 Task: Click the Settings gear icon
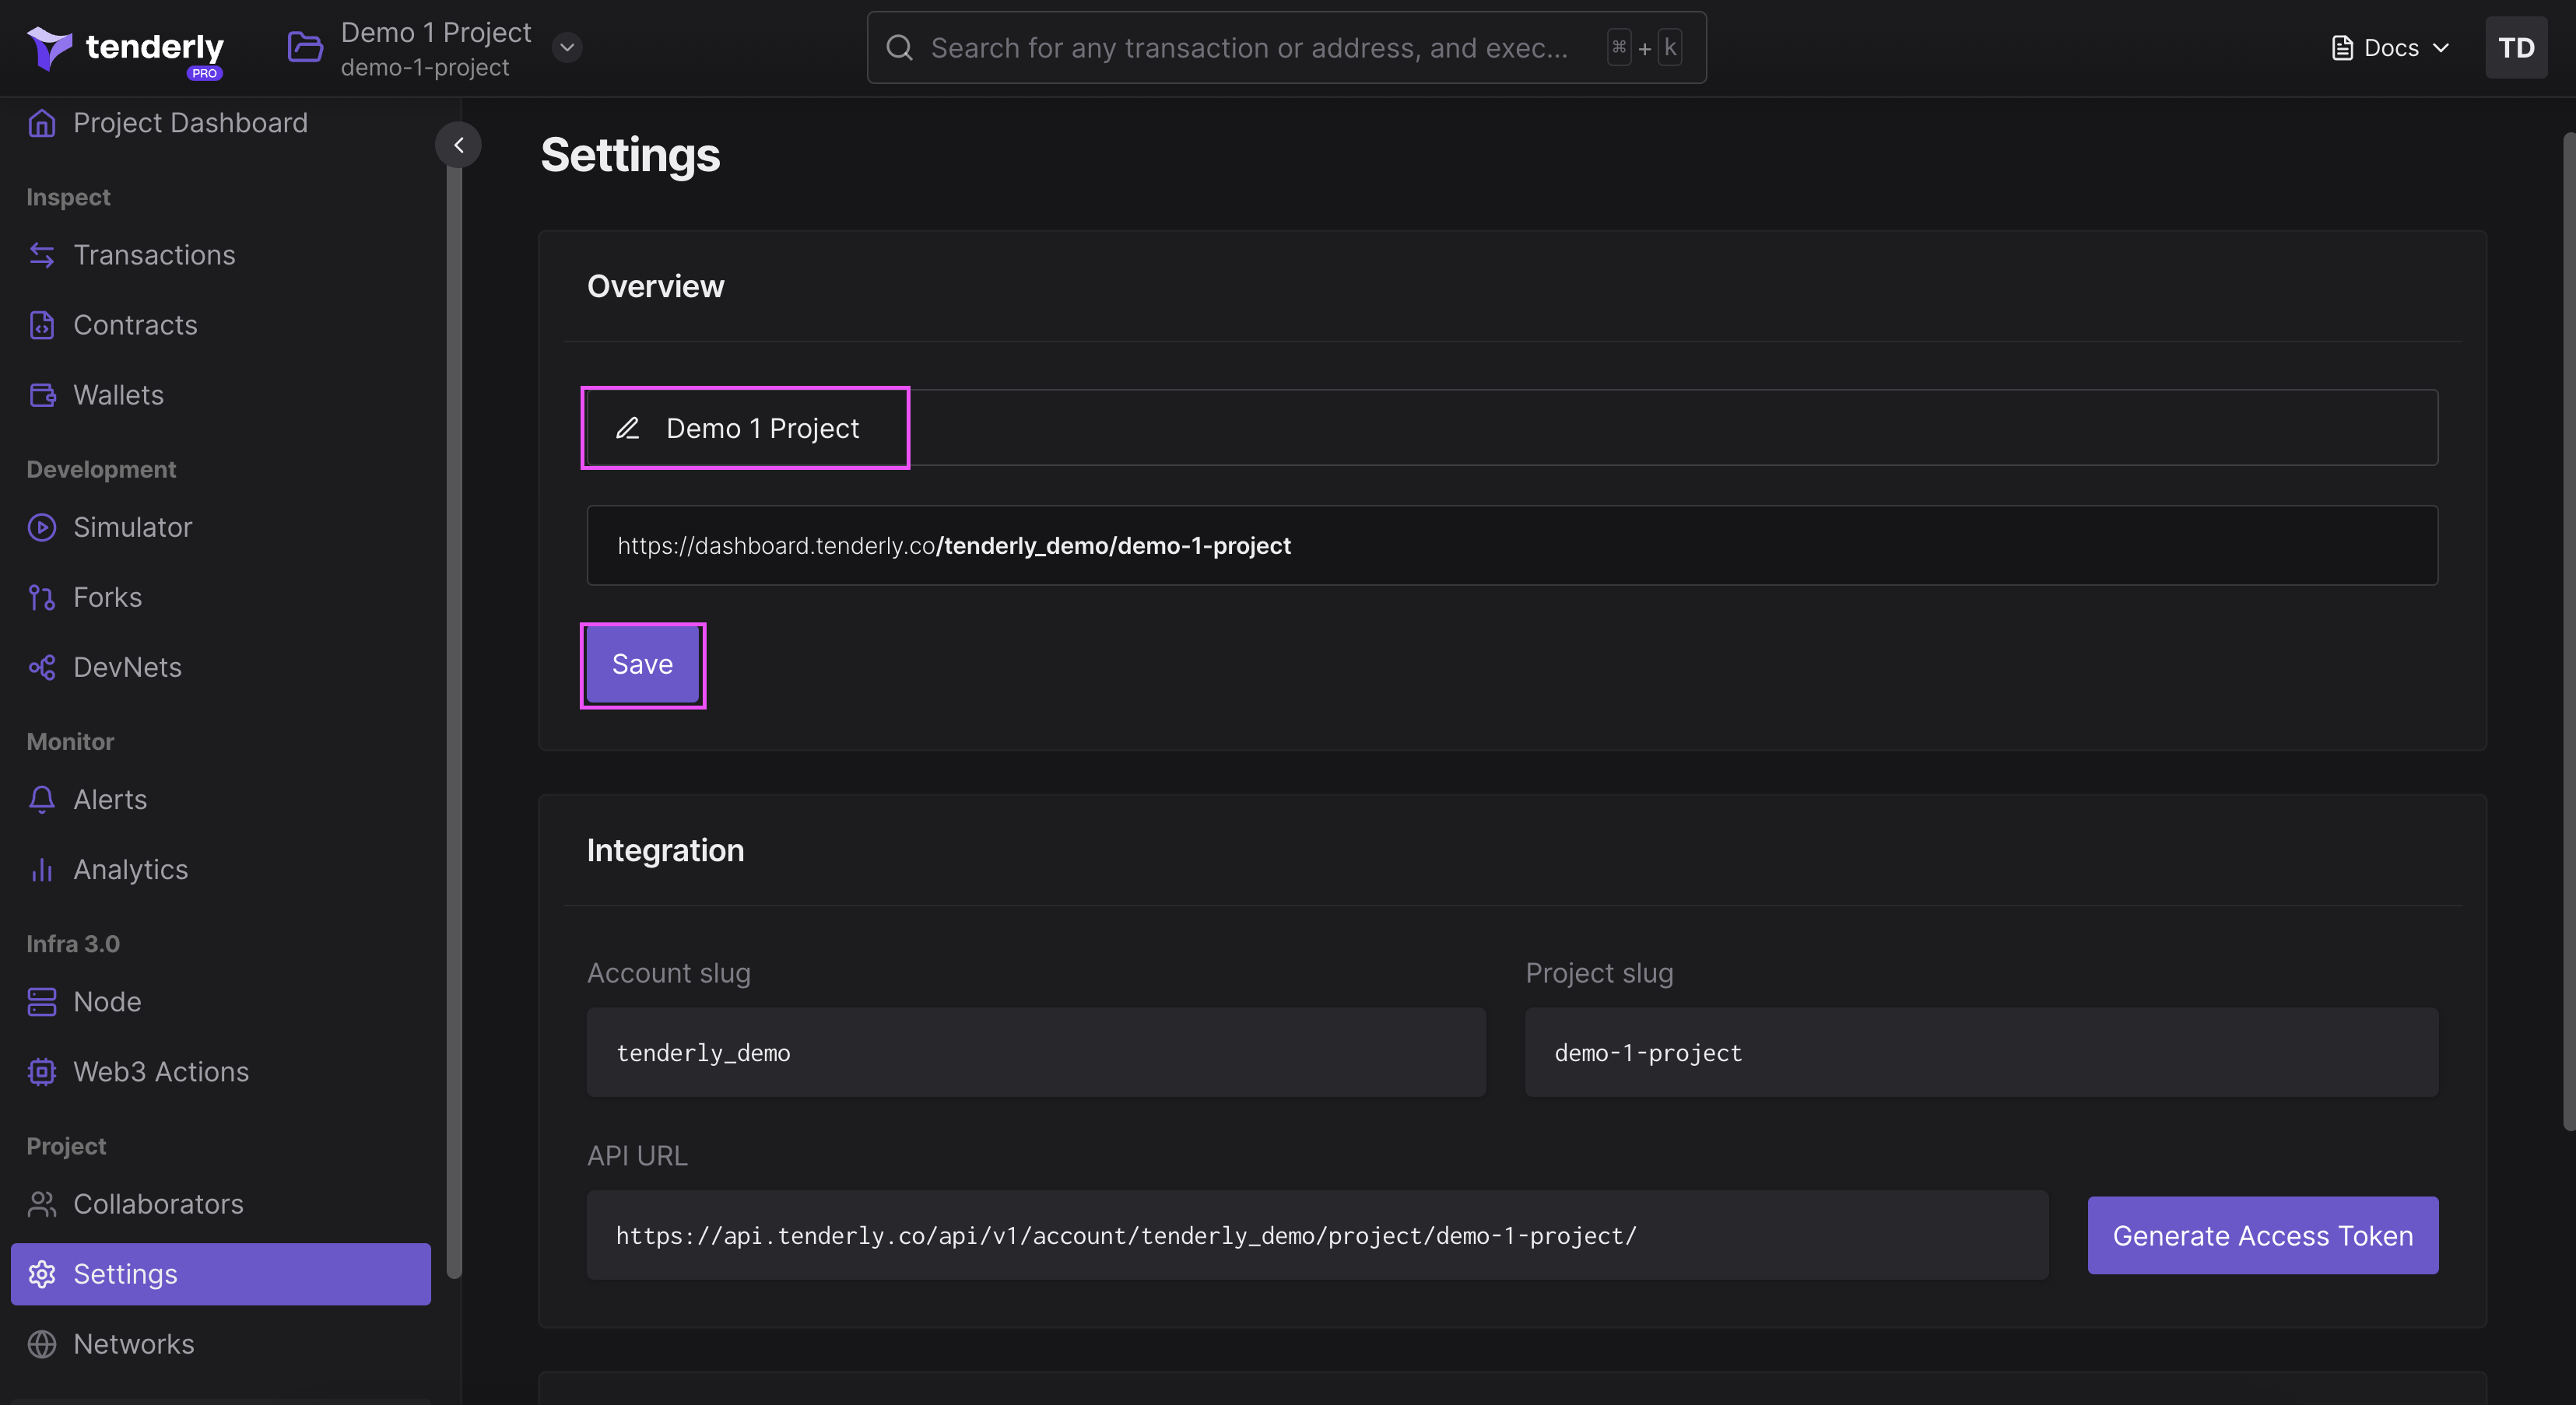[x=42, y=1274]
